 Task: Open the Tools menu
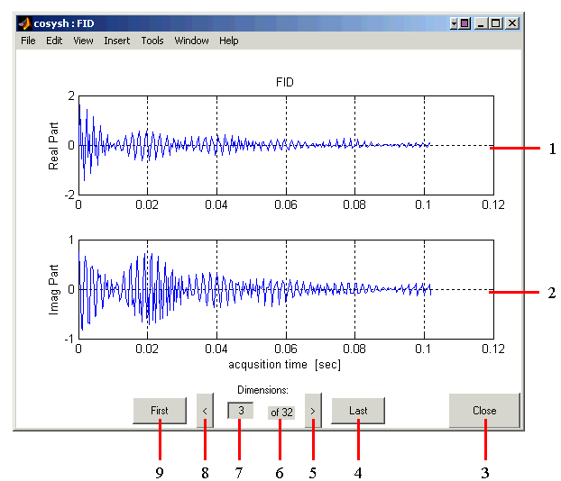(x=152, y=41)
